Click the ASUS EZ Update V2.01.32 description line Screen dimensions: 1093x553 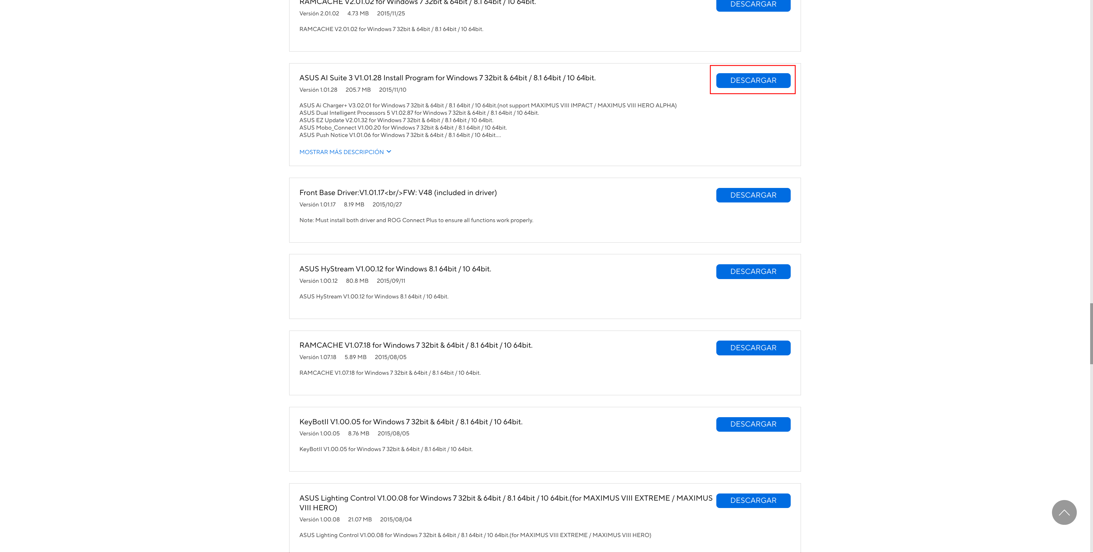point(396,120)
